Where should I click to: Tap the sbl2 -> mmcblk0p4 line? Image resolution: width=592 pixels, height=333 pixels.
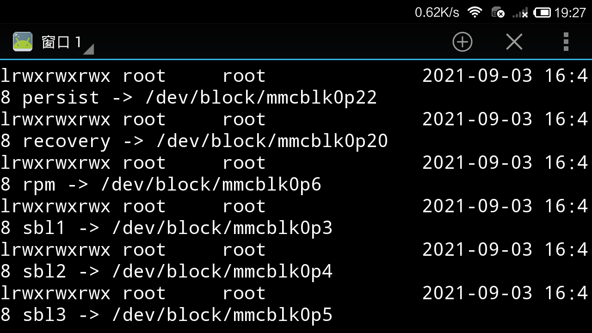(166, 271)
